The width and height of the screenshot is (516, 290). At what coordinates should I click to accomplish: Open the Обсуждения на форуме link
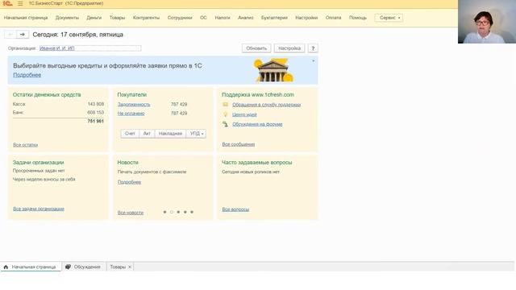(257, 124)
